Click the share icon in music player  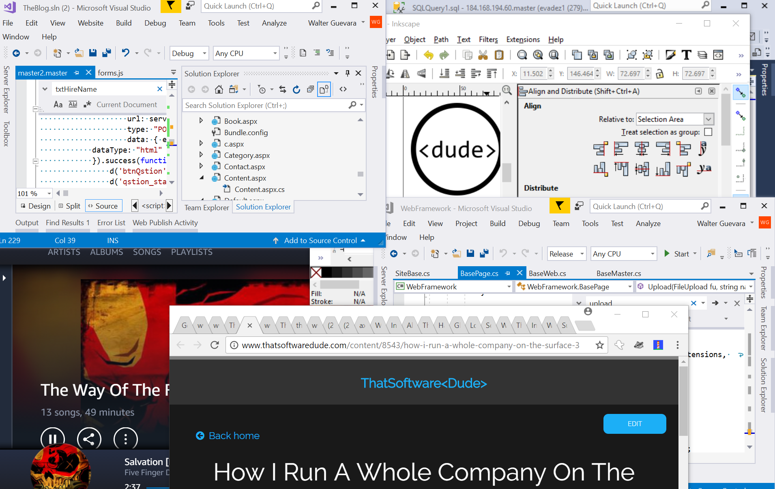89,439
